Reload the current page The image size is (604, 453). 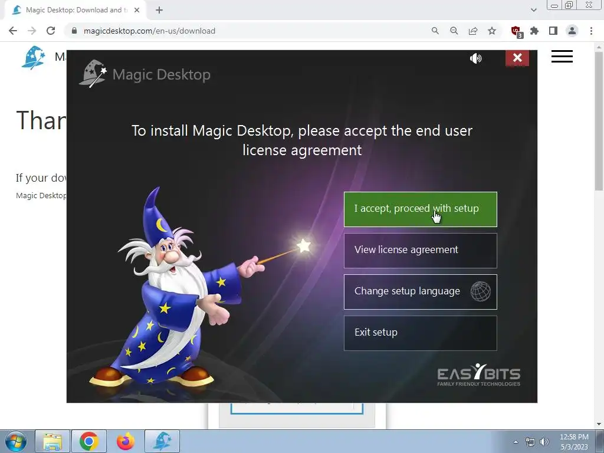51,31
